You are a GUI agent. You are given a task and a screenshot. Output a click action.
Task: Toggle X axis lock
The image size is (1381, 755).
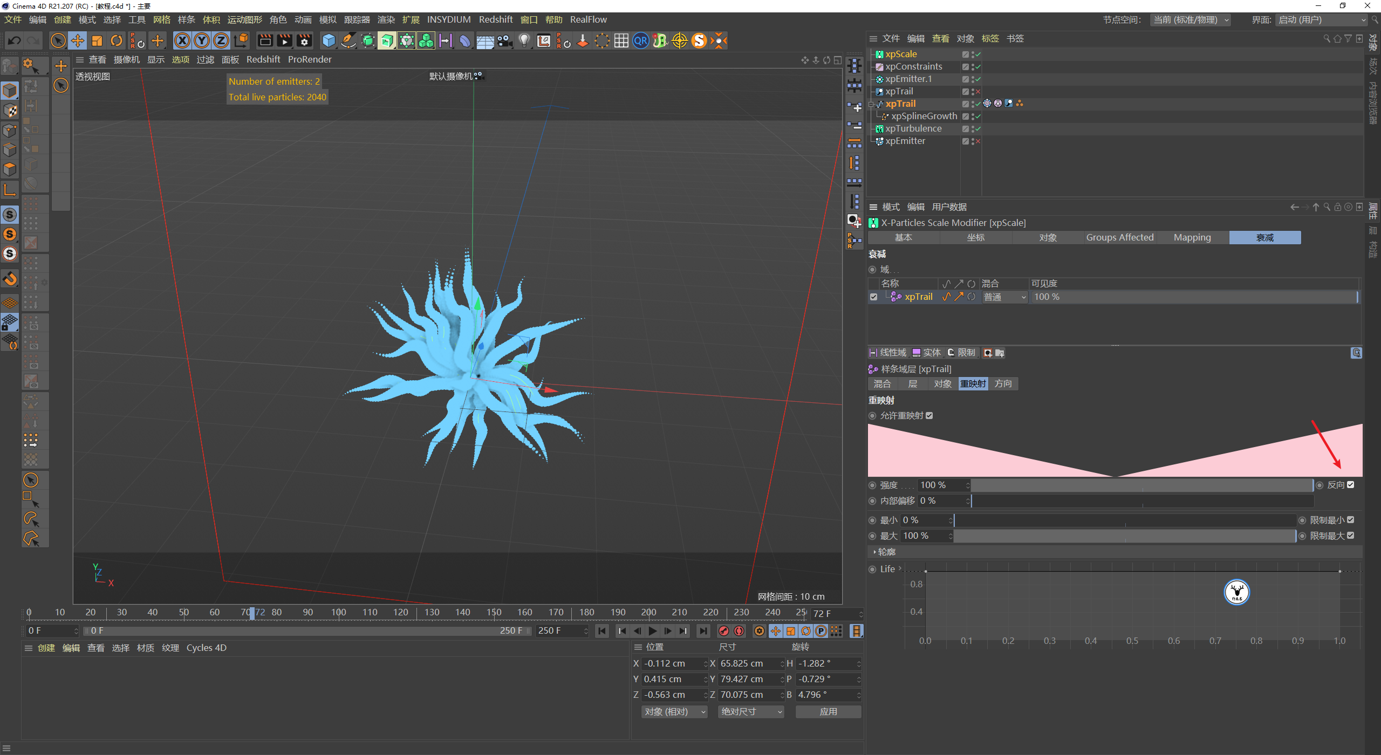coord(182,40)
